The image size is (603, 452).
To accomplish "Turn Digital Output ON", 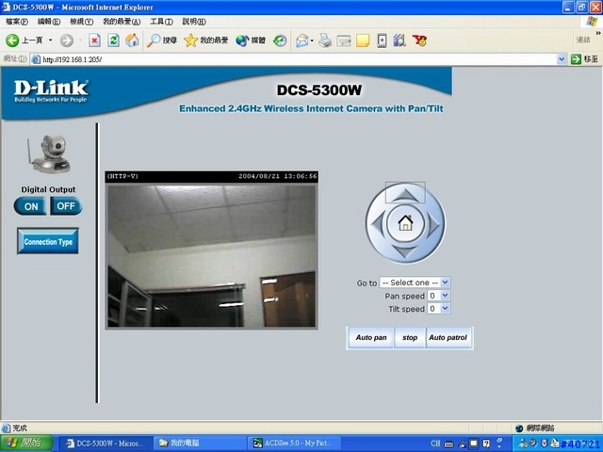I will tap(30, 206).
